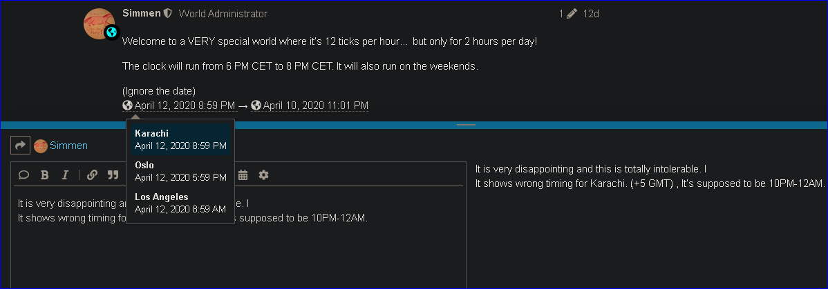Select the Oslo time entry in the popup
Image resolution: width=828 pixels, height=289 pixels.
(180, 171)
